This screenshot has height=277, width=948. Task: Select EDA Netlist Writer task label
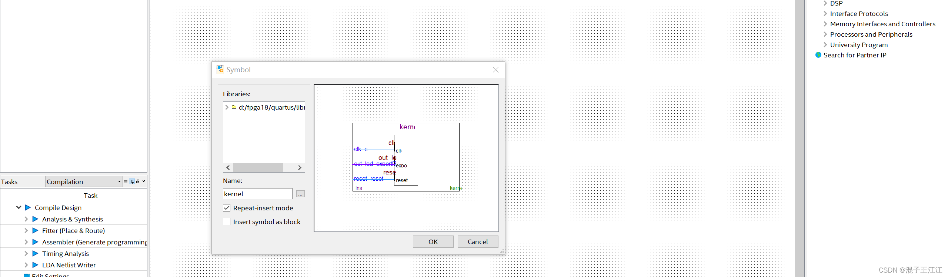(x=69, y=265)
